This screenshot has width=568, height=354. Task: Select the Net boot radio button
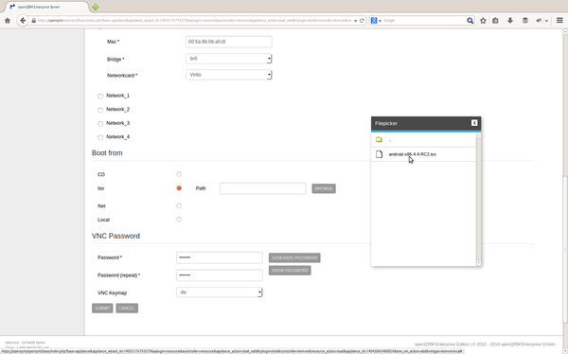(x=179, y=205)
